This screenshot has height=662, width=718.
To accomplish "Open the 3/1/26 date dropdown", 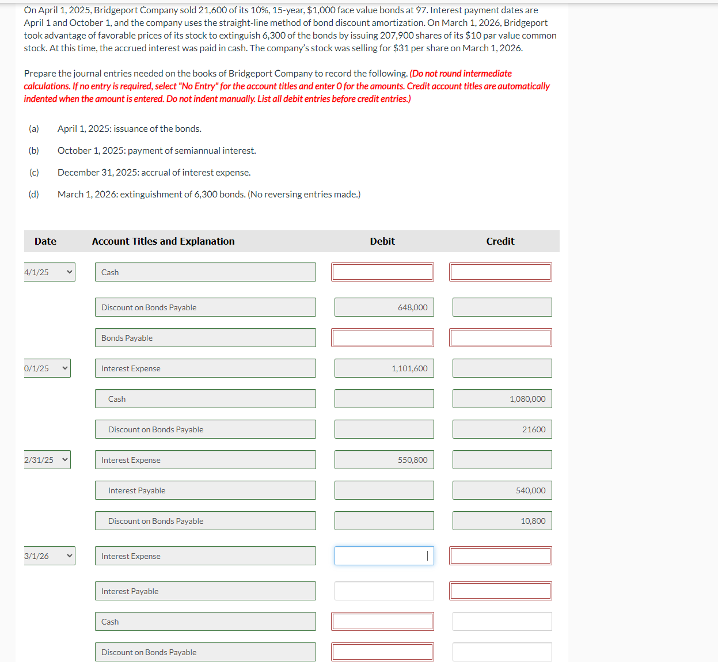I will pyautogui.click(x=50, y=556).
